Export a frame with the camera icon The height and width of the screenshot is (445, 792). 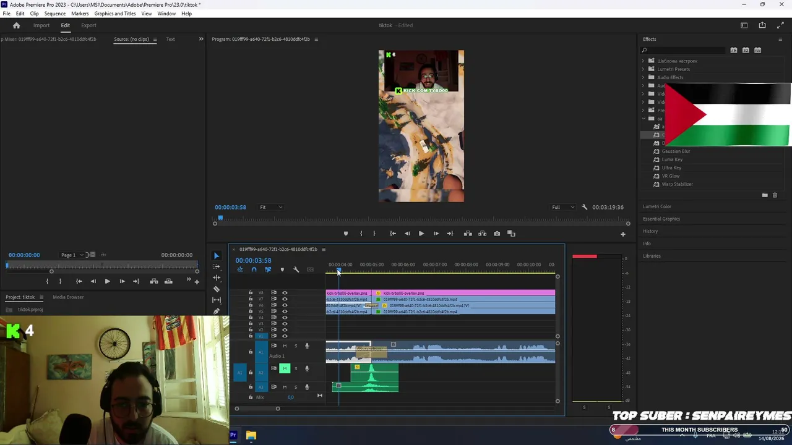497,234
